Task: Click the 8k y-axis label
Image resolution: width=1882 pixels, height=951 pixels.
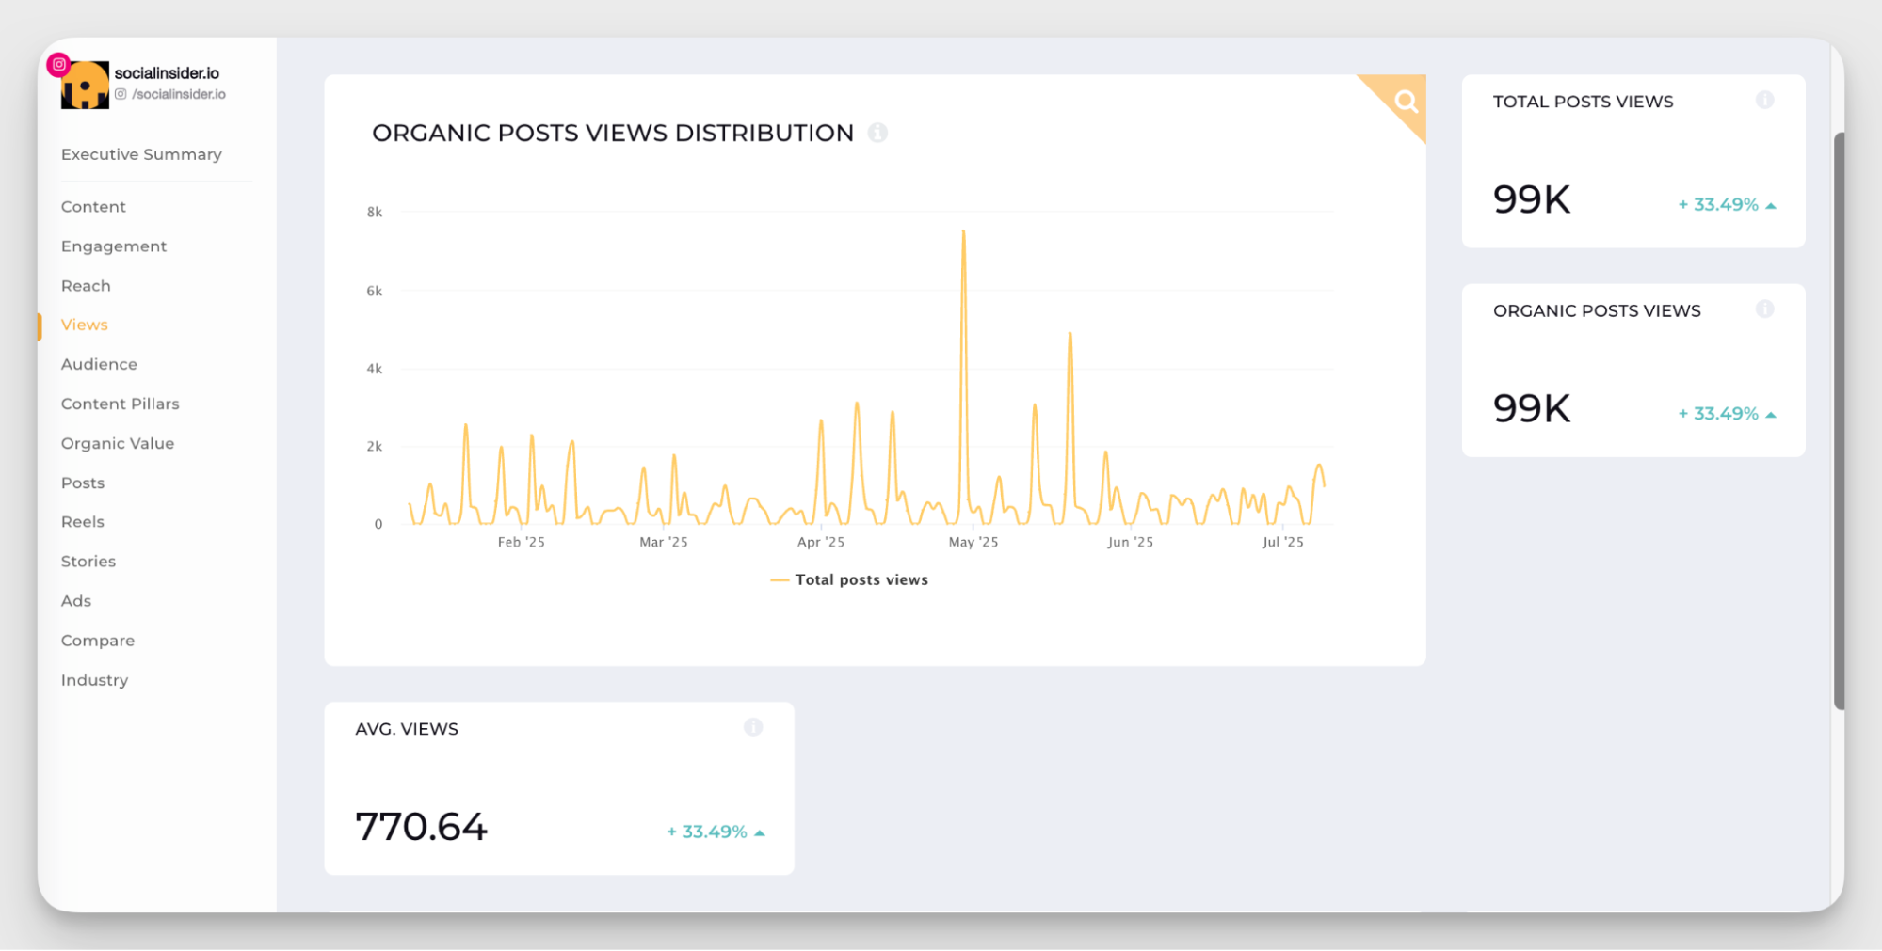Action: tap(374, 213)
